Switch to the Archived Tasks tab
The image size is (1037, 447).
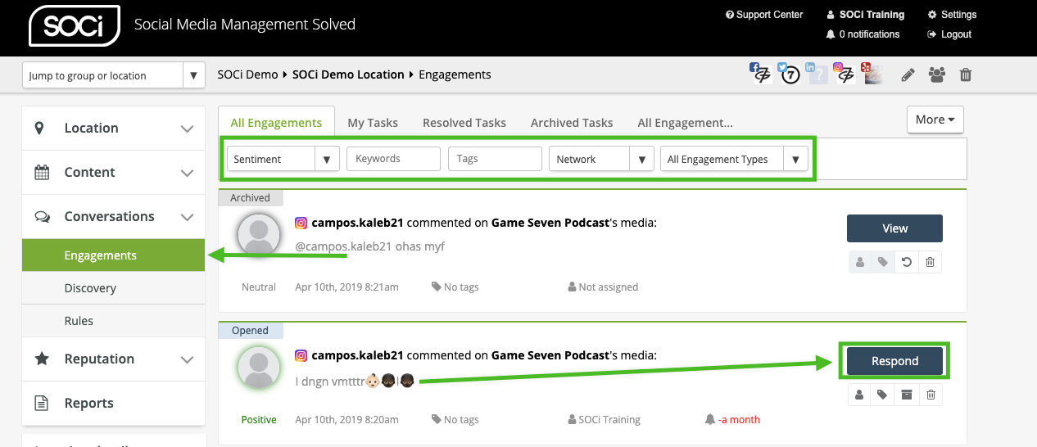(572, 123)
